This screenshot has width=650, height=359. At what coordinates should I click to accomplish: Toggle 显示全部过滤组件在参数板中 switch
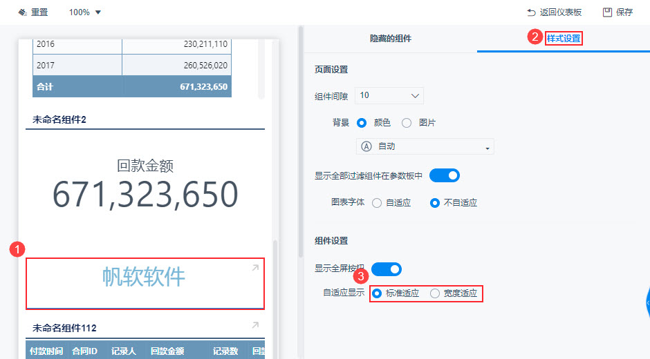(445, 175)
